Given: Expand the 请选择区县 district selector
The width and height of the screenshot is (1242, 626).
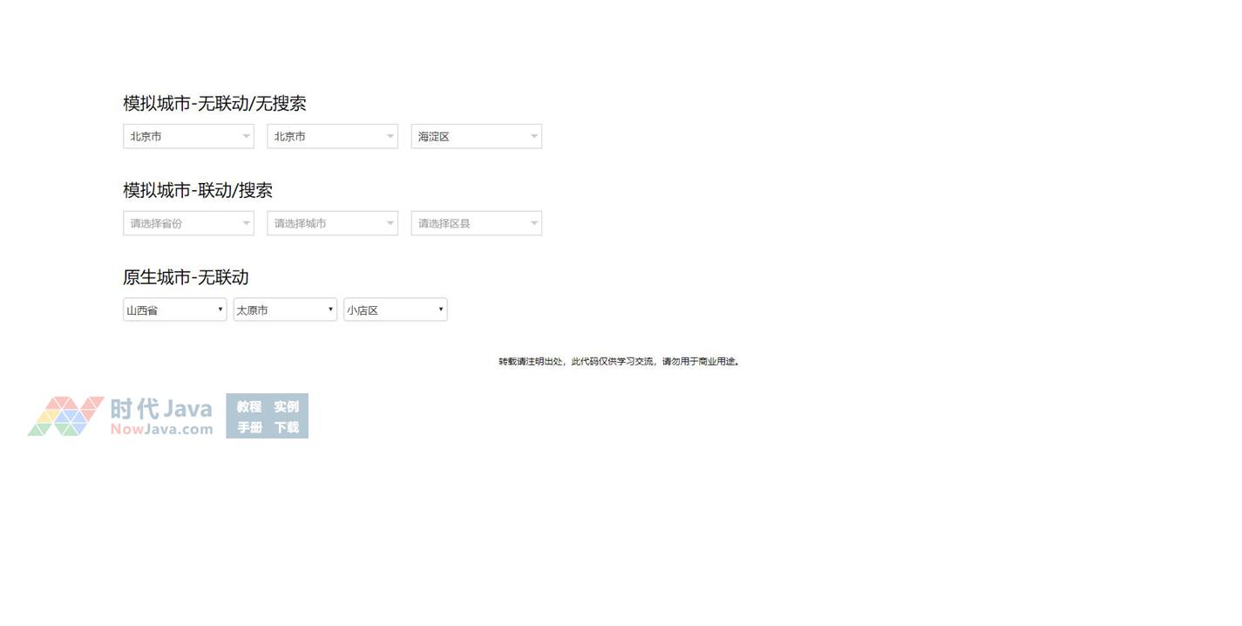Looking at the screenshot, I should [x=476, y=223].
